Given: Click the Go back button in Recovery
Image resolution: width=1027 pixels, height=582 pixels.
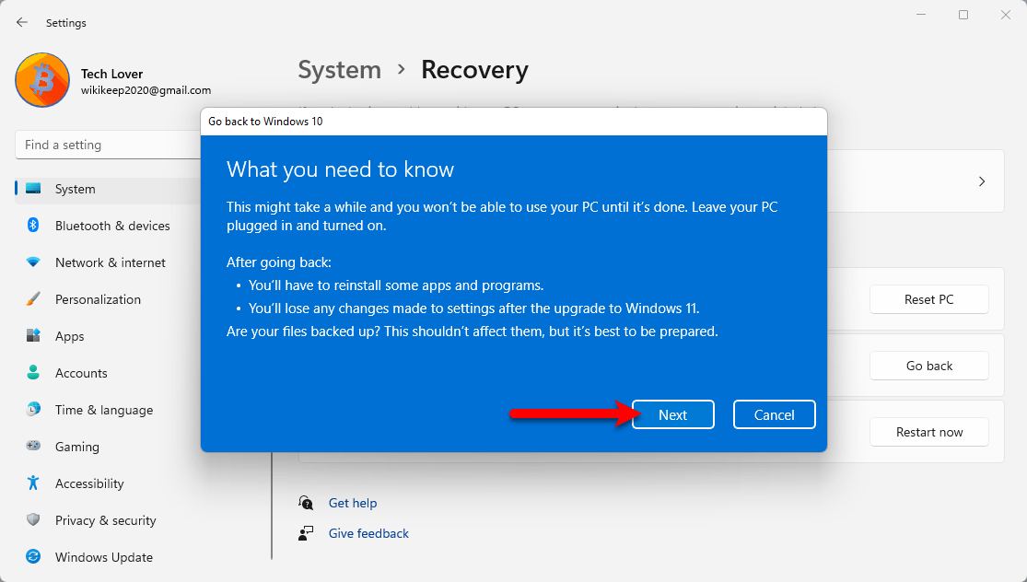Looking at the screenshot, I should tap(928, 366).
